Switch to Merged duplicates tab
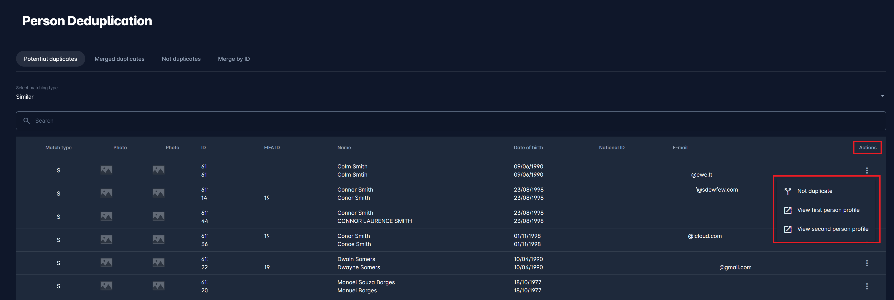Image resolution: width=894 pixels, height=300 pixels. (x=119, y=59)
